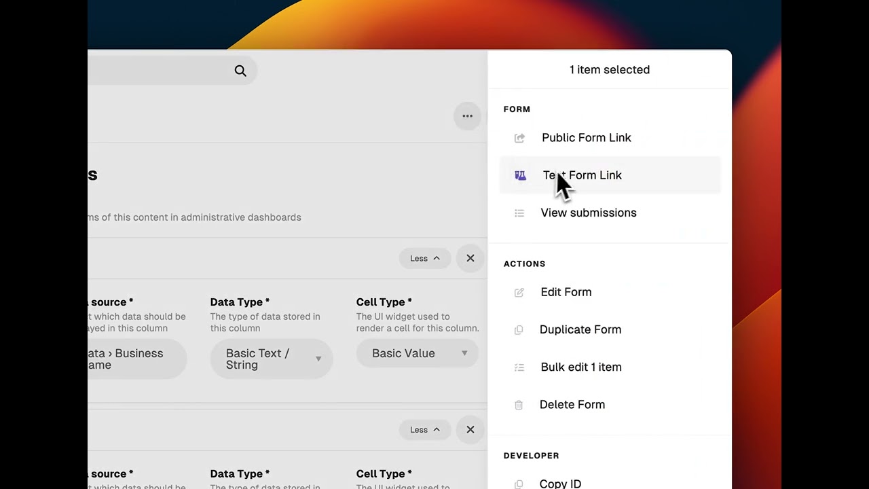The width and height of the screenshot is (869, 489).
Task: Choose Edit Form action
Action: pos(610,292)
